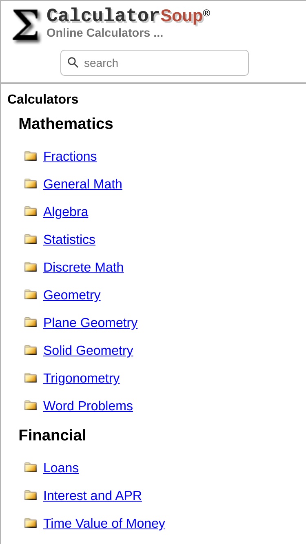Focus the search input field
Viewport: 306px width, 544px height.
coord(155,63)
